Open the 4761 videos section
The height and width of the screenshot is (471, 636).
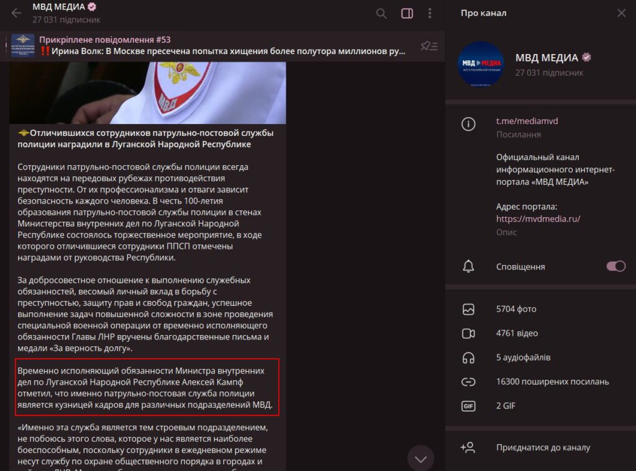(x=517, y=333)
